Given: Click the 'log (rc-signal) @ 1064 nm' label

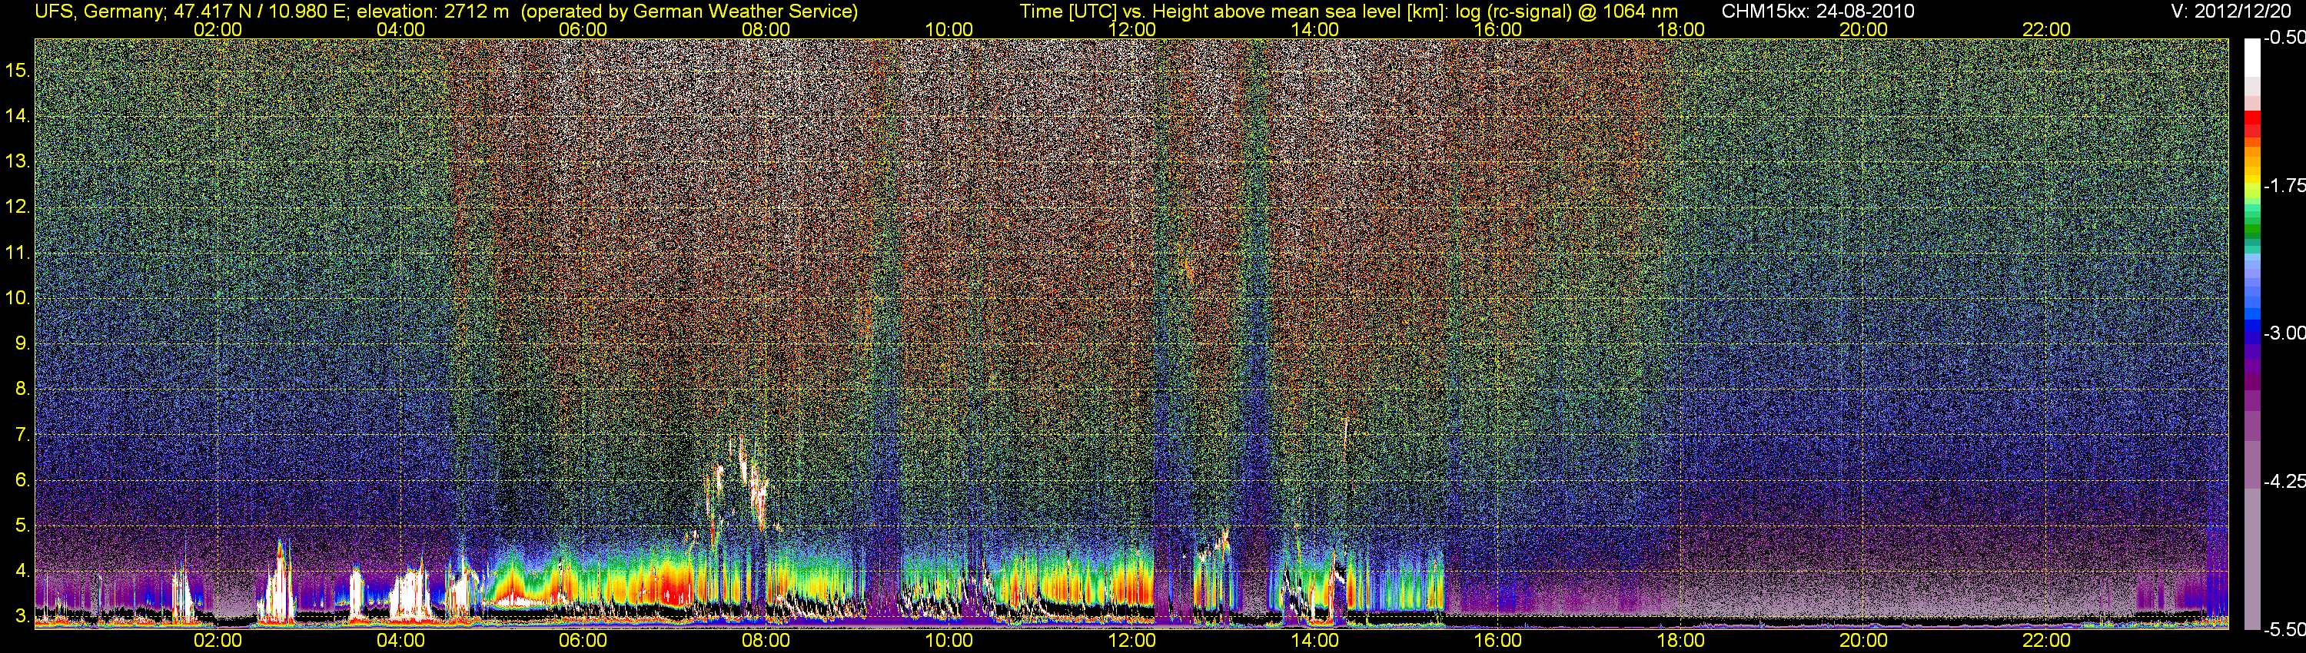Looking at the screenshot, I should 1567,12.
